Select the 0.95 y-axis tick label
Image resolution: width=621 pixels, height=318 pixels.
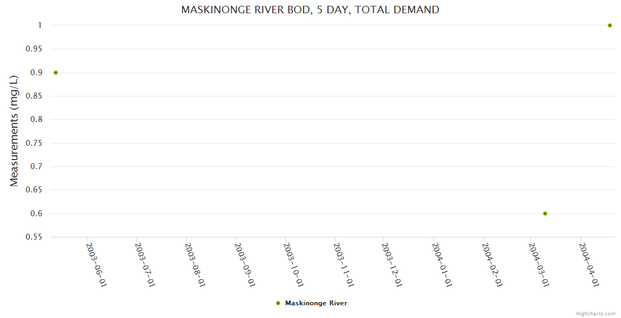tap(33, 49)
